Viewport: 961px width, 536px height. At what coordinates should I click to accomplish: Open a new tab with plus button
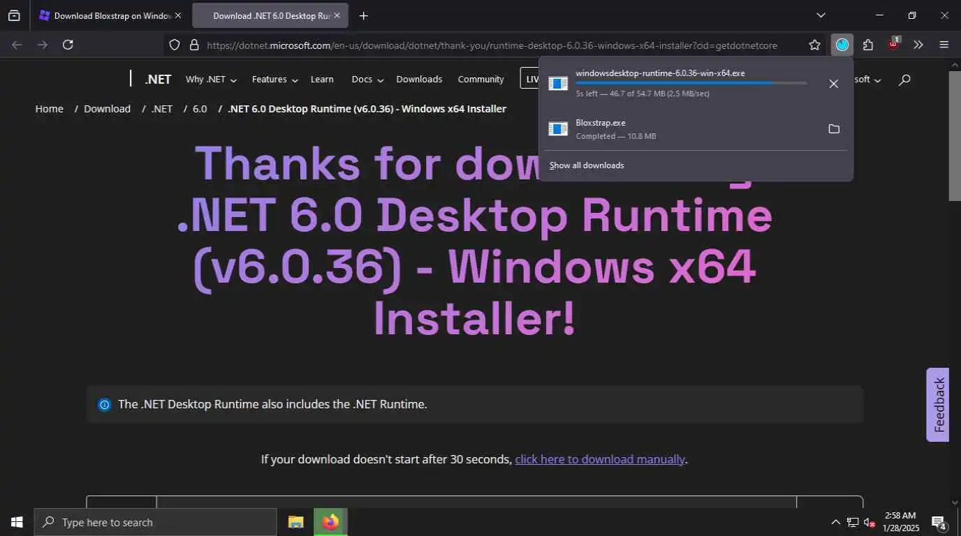[363, 15]
